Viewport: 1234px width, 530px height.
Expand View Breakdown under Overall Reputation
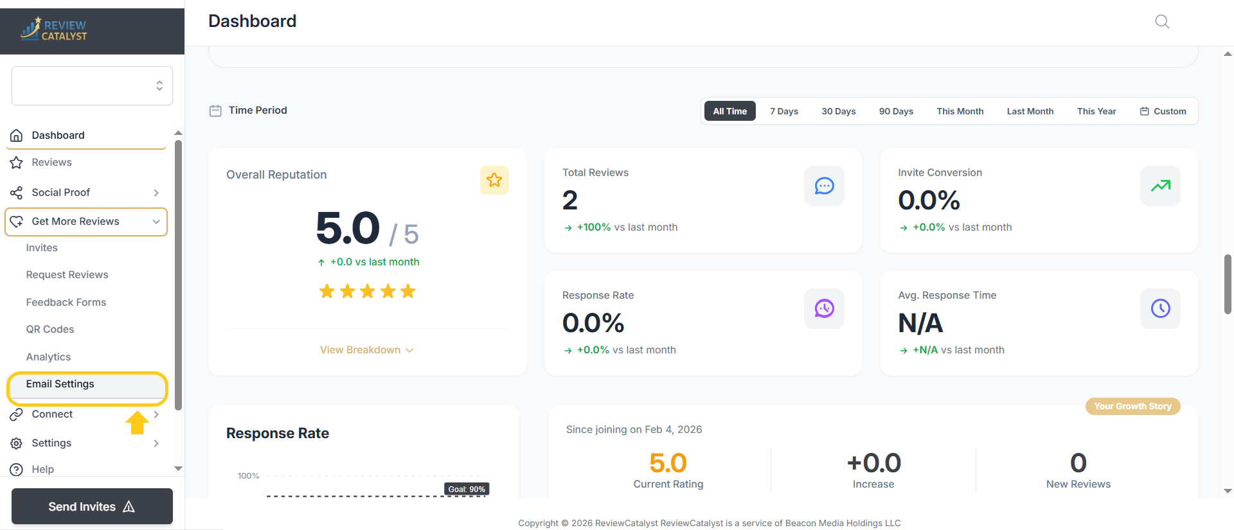pyautogui.click(x=366, y=350)
